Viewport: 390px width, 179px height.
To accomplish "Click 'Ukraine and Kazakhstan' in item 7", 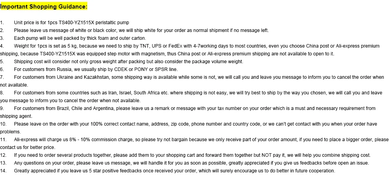I will tap(83, 77).
